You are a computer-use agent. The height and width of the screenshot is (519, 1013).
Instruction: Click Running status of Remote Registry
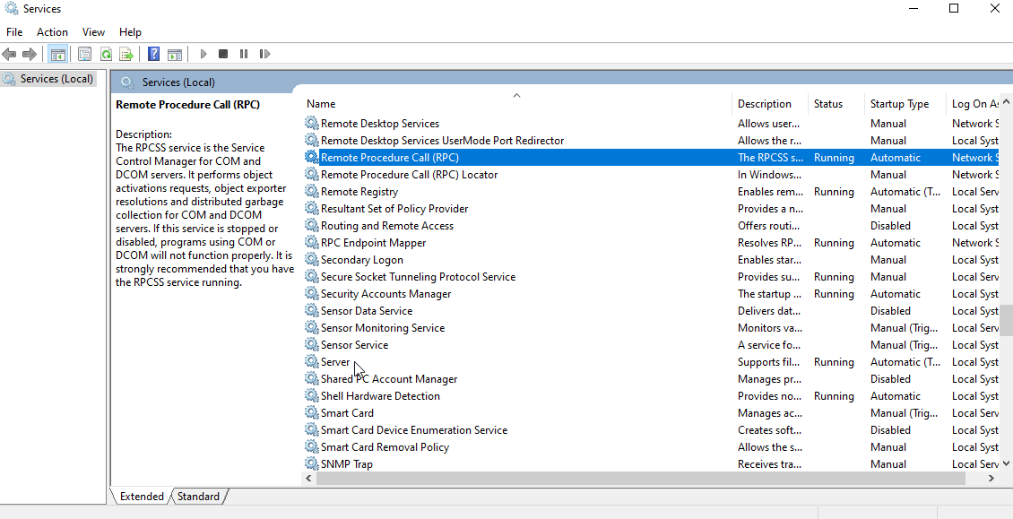(x=834, y=191)
